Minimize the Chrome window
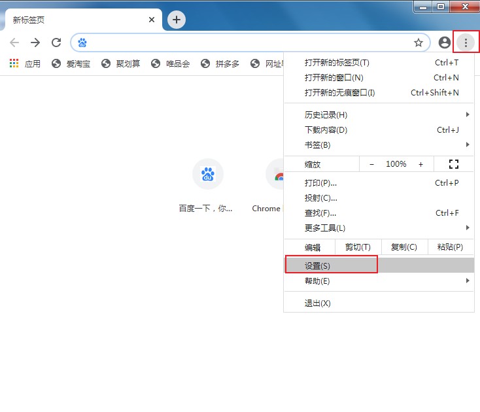480x412 pixels. pos(423,7)
